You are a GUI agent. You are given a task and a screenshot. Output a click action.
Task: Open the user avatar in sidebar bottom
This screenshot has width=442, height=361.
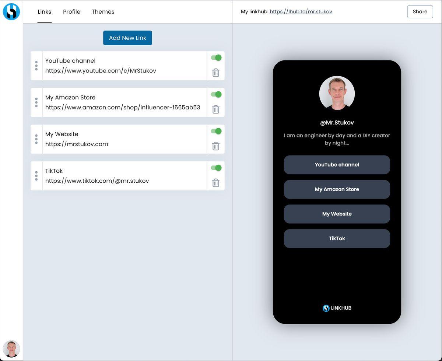11,349
